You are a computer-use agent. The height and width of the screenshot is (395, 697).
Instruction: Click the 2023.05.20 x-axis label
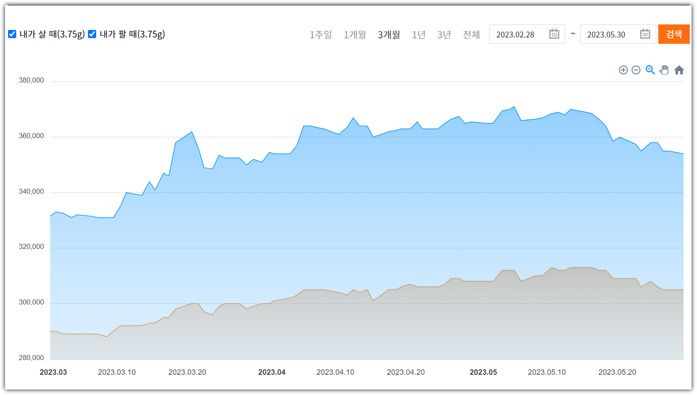coord(617,372)
